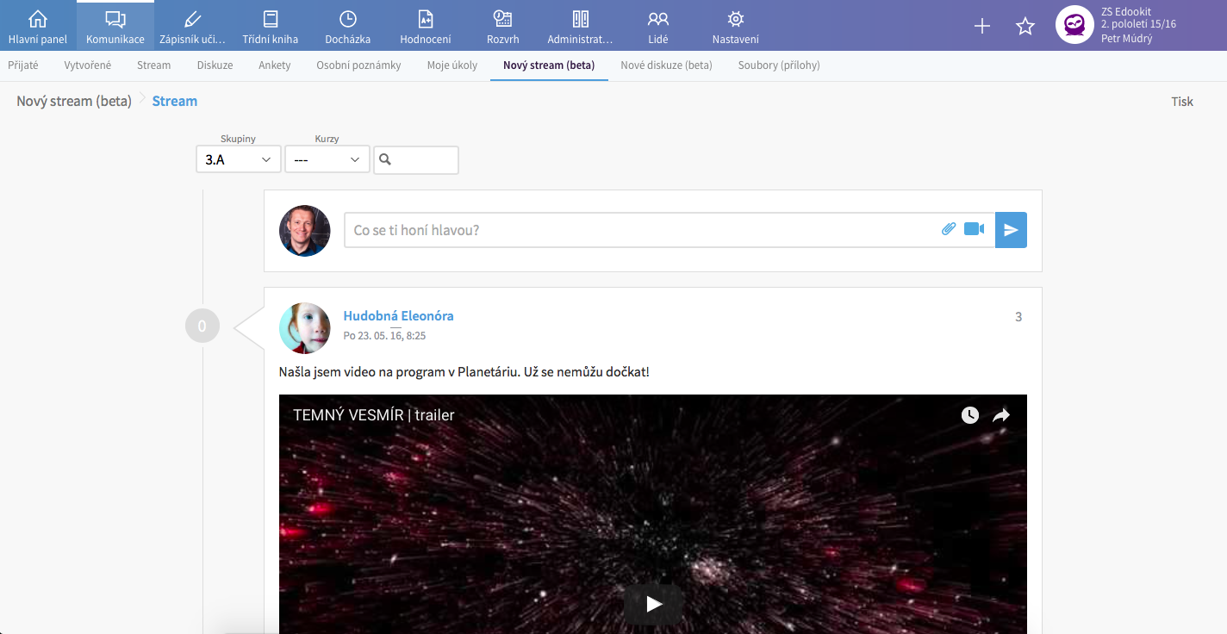Switch to Nové diskuze (beta) tab

666,65
